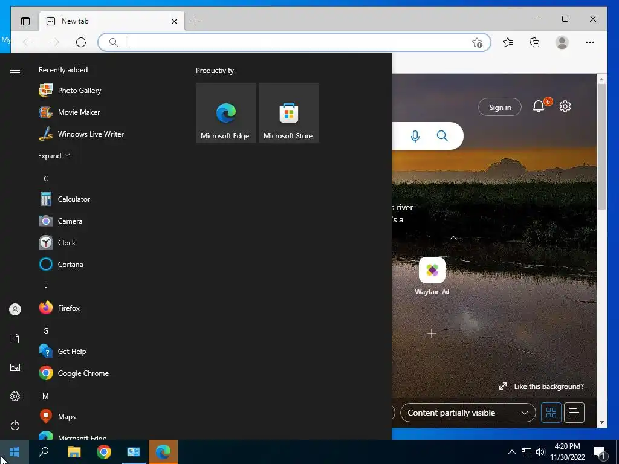Image resolution: width=619 pixels, height=464 pixels.
Task: Open the Microsoft Store tile
Action: [288, 113]
